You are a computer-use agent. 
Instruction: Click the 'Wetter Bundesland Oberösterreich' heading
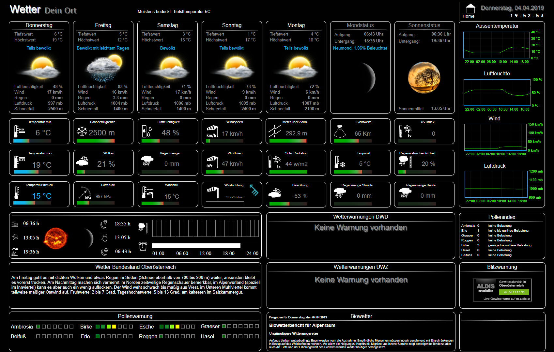pyautogui.click(x=135, y=267)
